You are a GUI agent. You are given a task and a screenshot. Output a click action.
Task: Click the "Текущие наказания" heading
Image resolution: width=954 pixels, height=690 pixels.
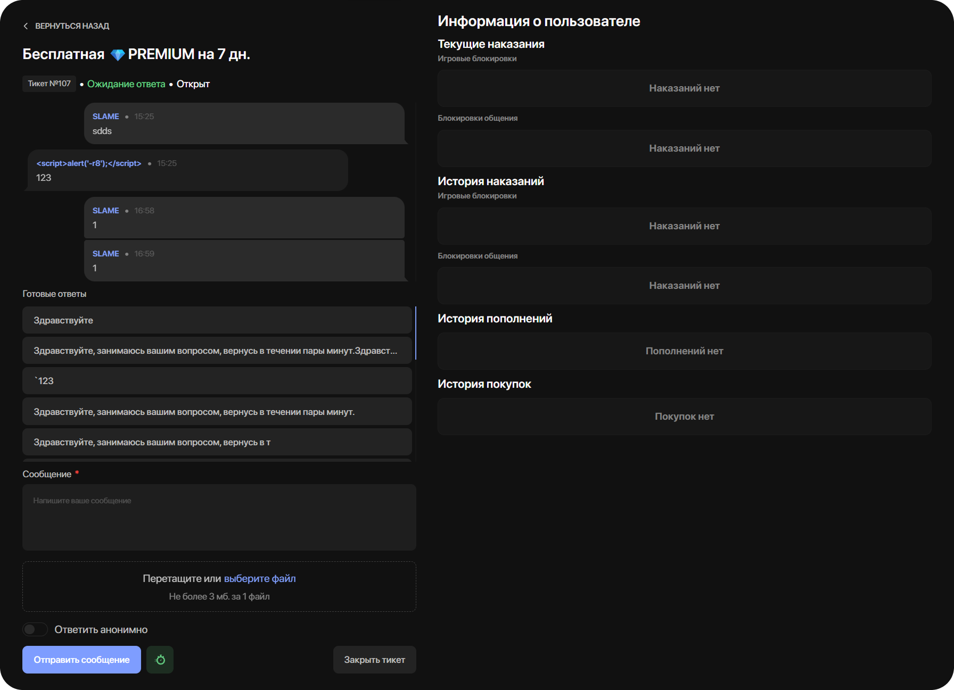point(491,44)
